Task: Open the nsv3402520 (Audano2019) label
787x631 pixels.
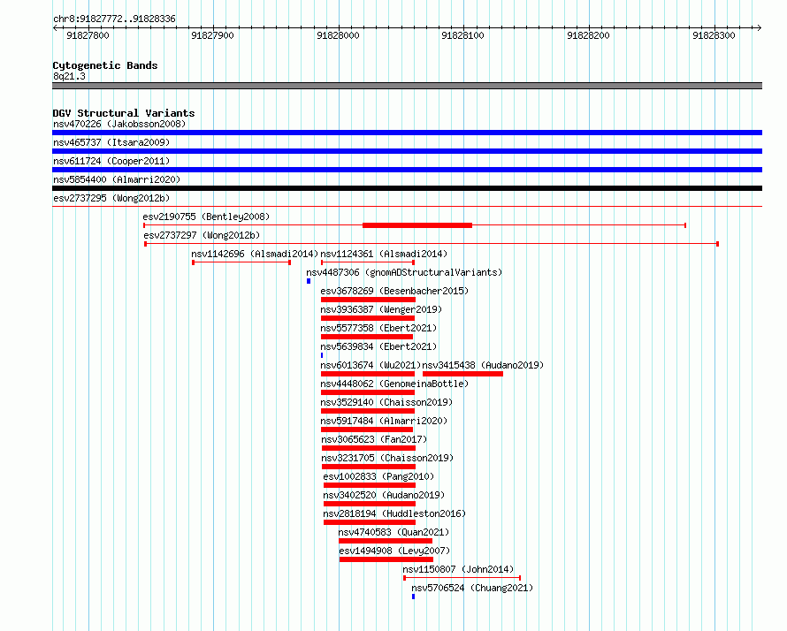Action: tap(384, 495)
